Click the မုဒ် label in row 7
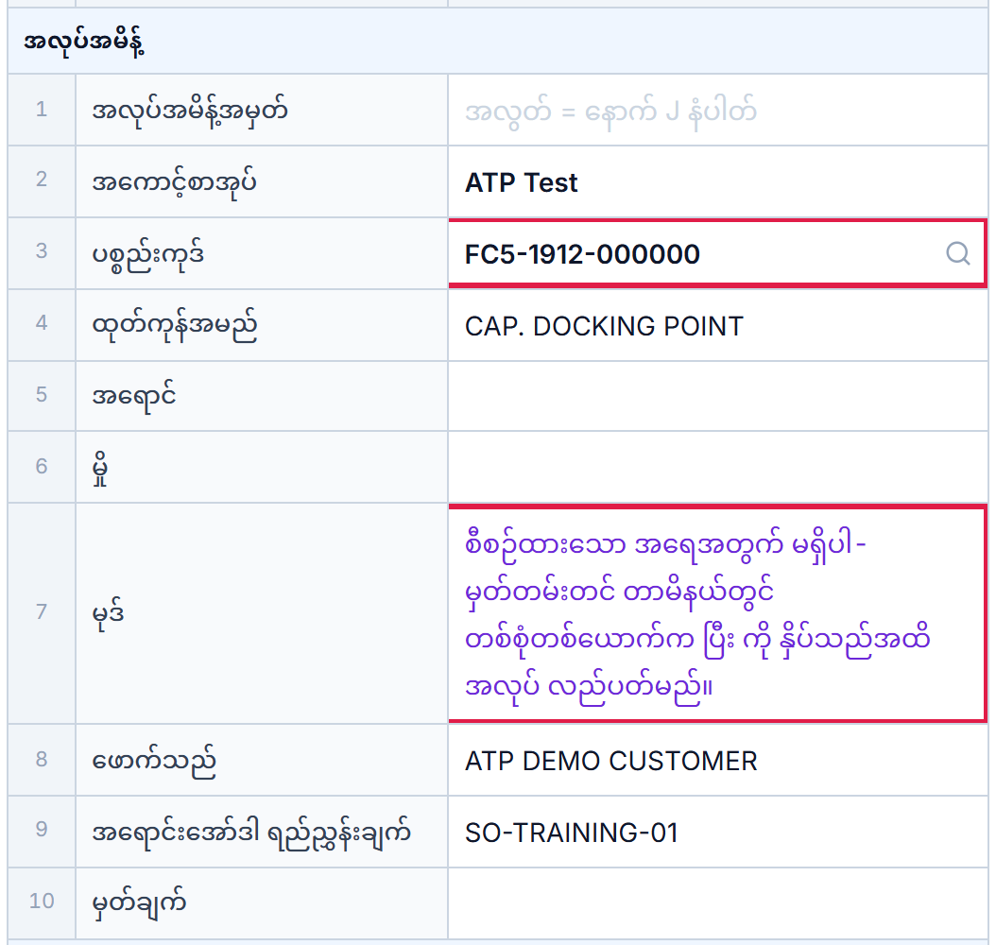Viewport: 996px width, 945px height. point(108,613)
